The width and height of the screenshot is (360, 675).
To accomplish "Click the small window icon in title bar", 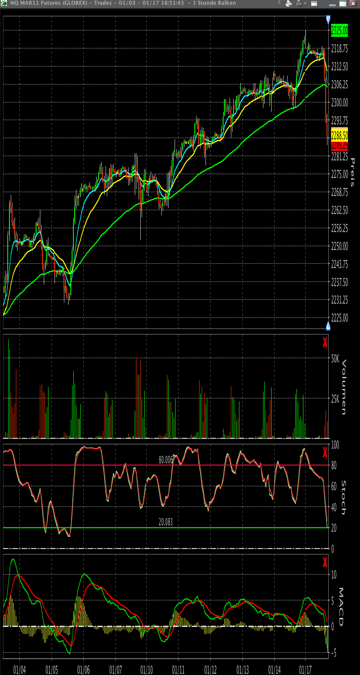I will tap(314, 3).
